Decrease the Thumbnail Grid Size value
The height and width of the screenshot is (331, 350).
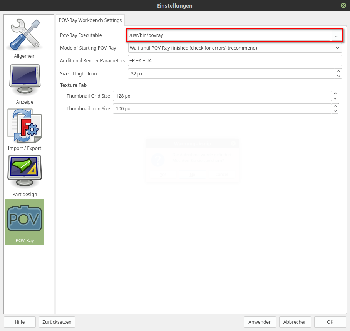(335, 98)
